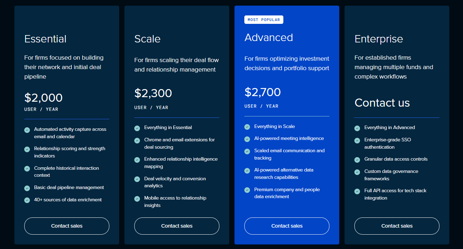Click the checkmark beside Automated activity capture

point(27,130)
